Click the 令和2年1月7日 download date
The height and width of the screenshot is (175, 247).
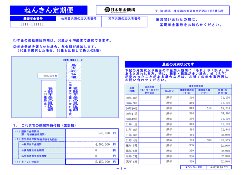point(219,167)
